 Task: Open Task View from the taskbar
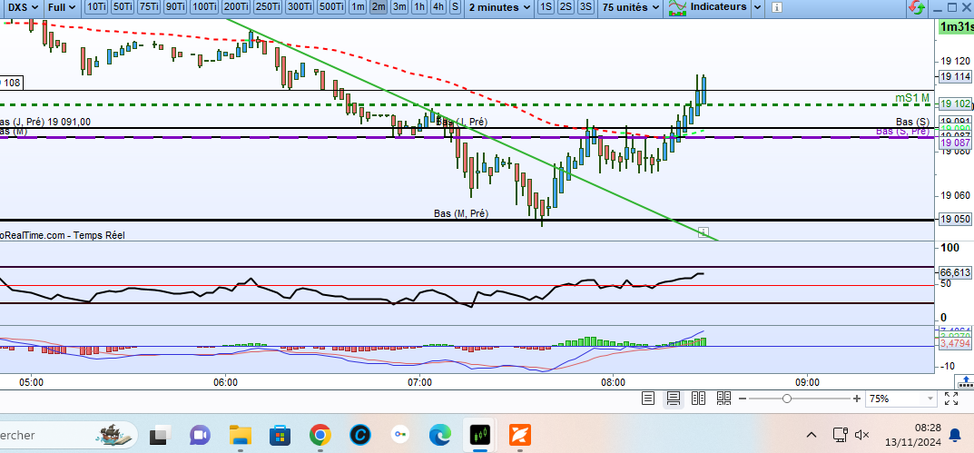click(161, 435)
